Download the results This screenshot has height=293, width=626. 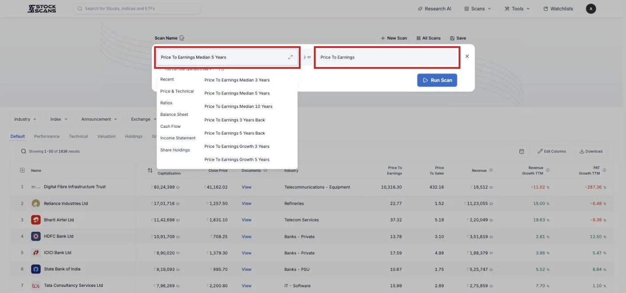(591, 151)
